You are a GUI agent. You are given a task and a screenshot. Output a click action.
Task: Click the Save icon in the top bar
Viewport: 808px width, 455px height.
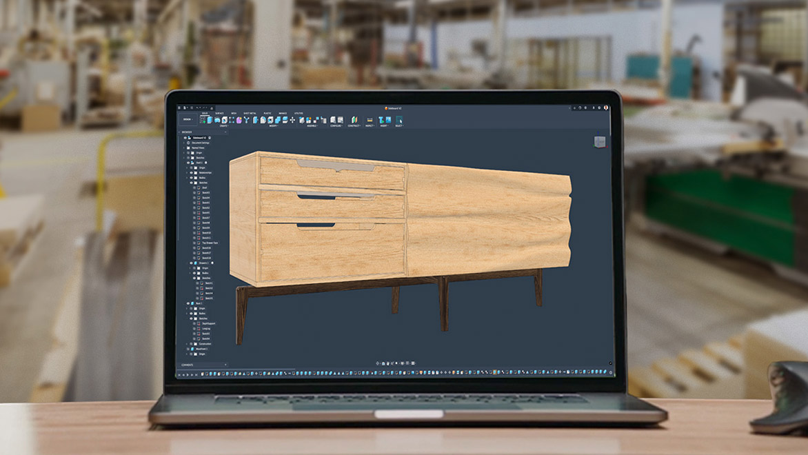click(x=192, y=108)
